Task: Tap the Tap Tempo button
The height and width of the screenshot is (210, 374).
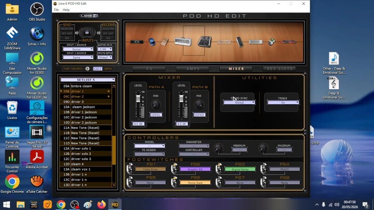Action: tap(87, 68)
